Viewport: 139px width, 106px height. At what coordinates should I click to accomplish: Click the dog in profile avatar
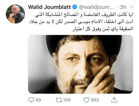12,18
